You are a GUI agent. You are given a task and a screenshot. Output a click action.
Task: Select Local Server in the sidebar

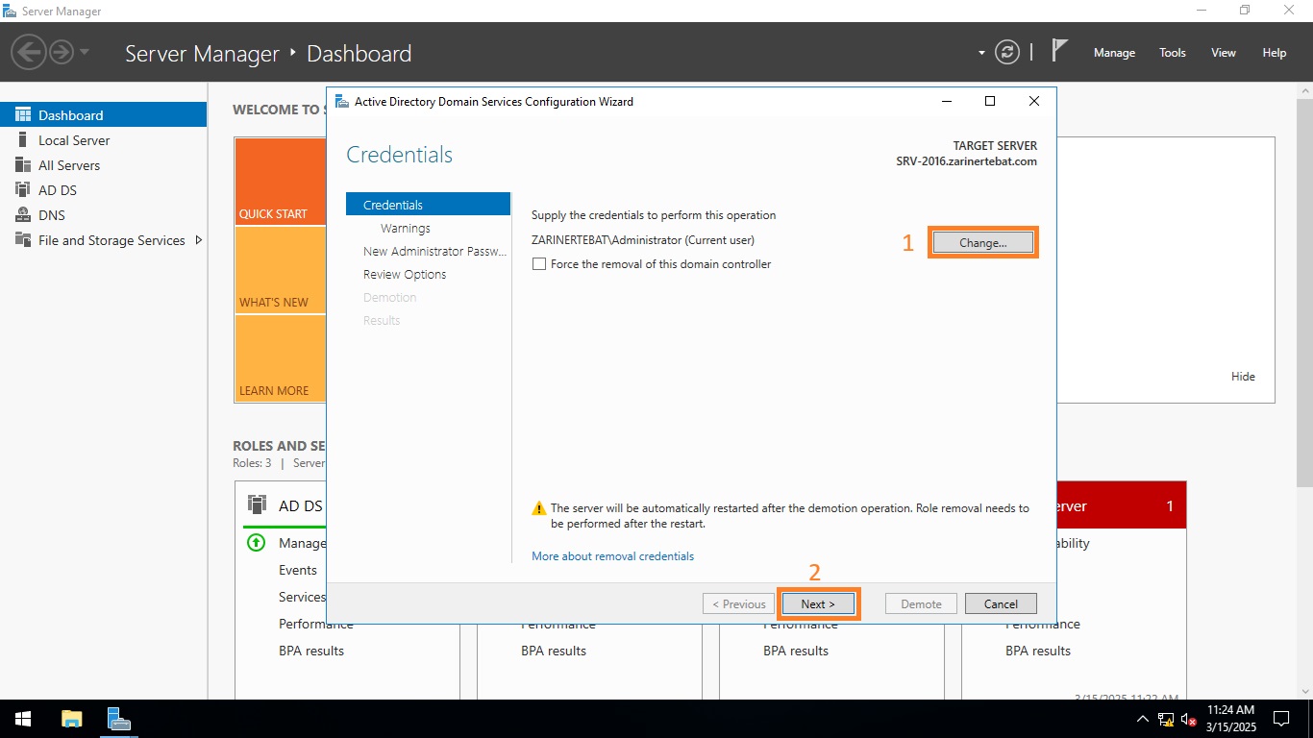[x=103, y=140]
